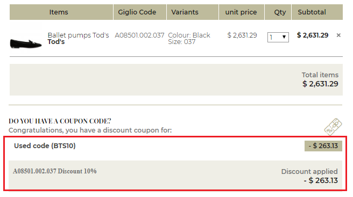Click the Used code (BTS10) label
Screen dimensions: 353x197
(x=45, y=146)
